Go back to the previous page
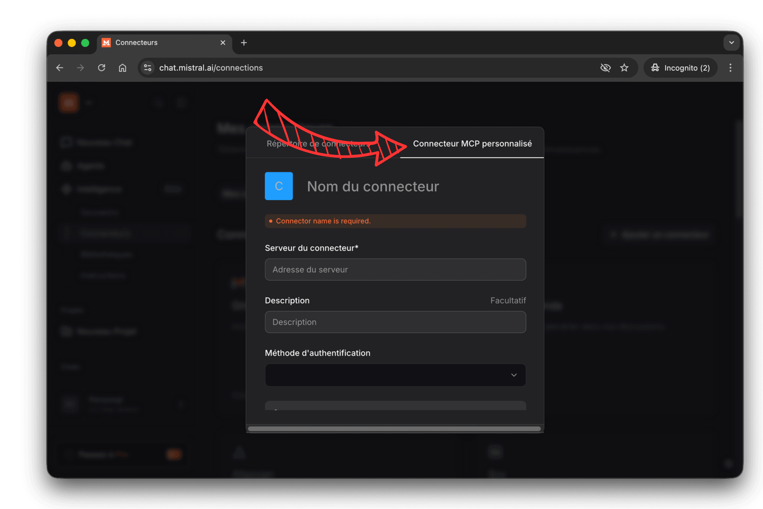 tap(60, 68)
